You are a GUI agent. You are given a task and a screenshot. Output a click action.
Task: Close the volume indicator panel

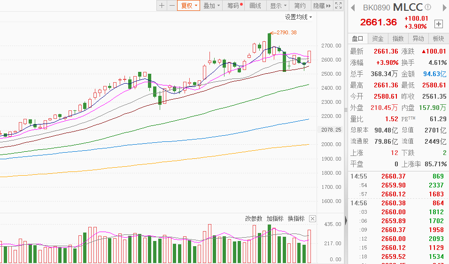pos(312,219)
